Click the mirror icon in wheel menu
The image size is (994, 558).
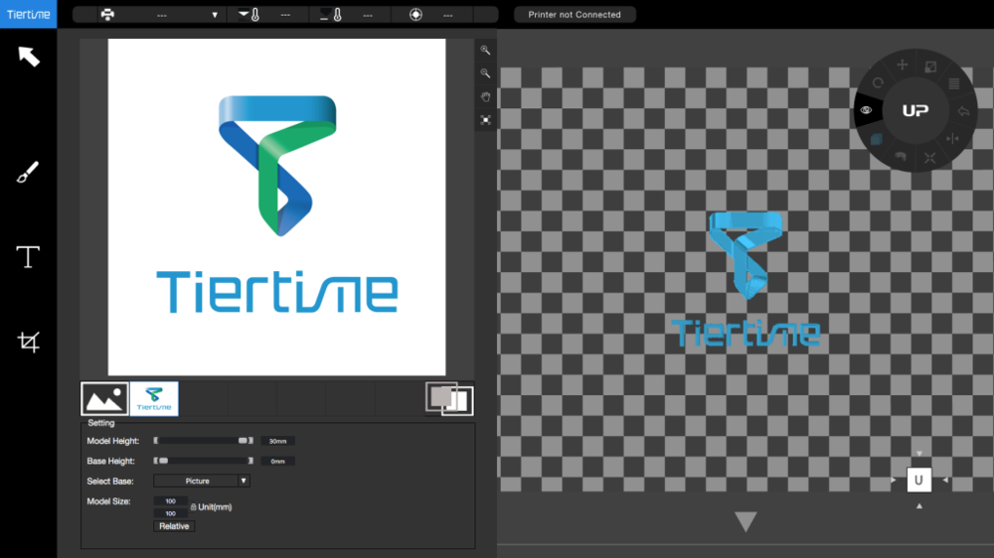[953, 138]
